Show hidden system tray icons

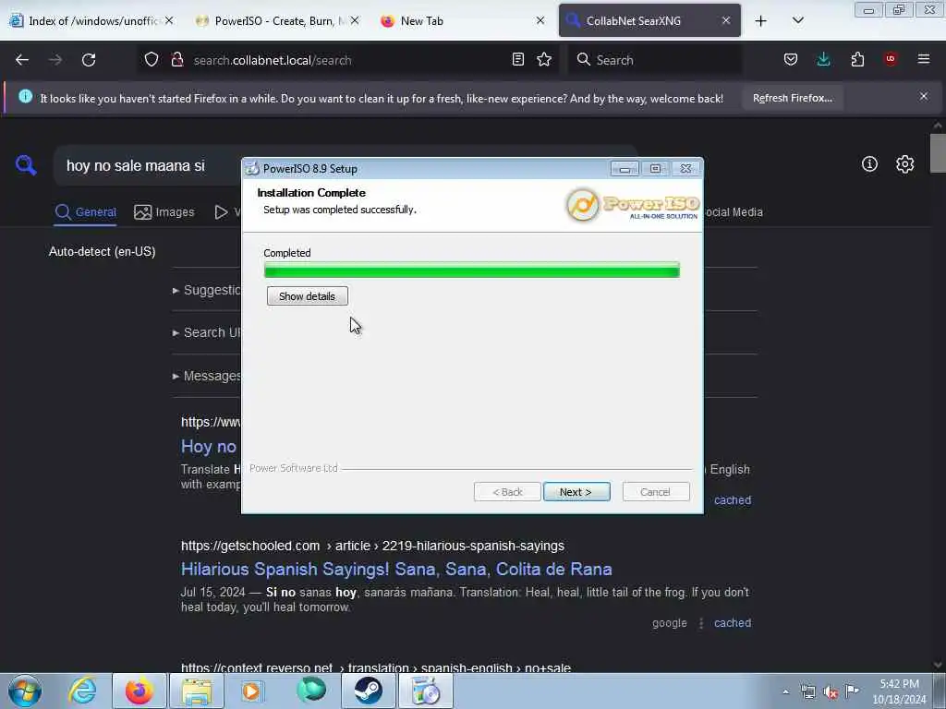click(785, 691)
